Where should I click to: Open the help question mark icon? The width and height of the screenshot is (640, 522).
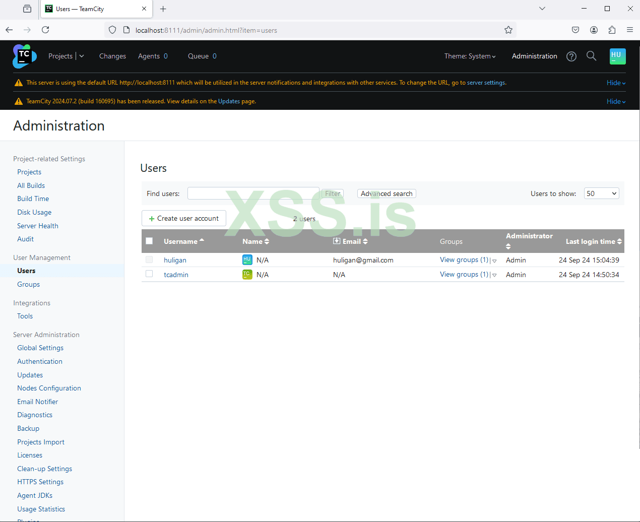click(x=571, y=56)
